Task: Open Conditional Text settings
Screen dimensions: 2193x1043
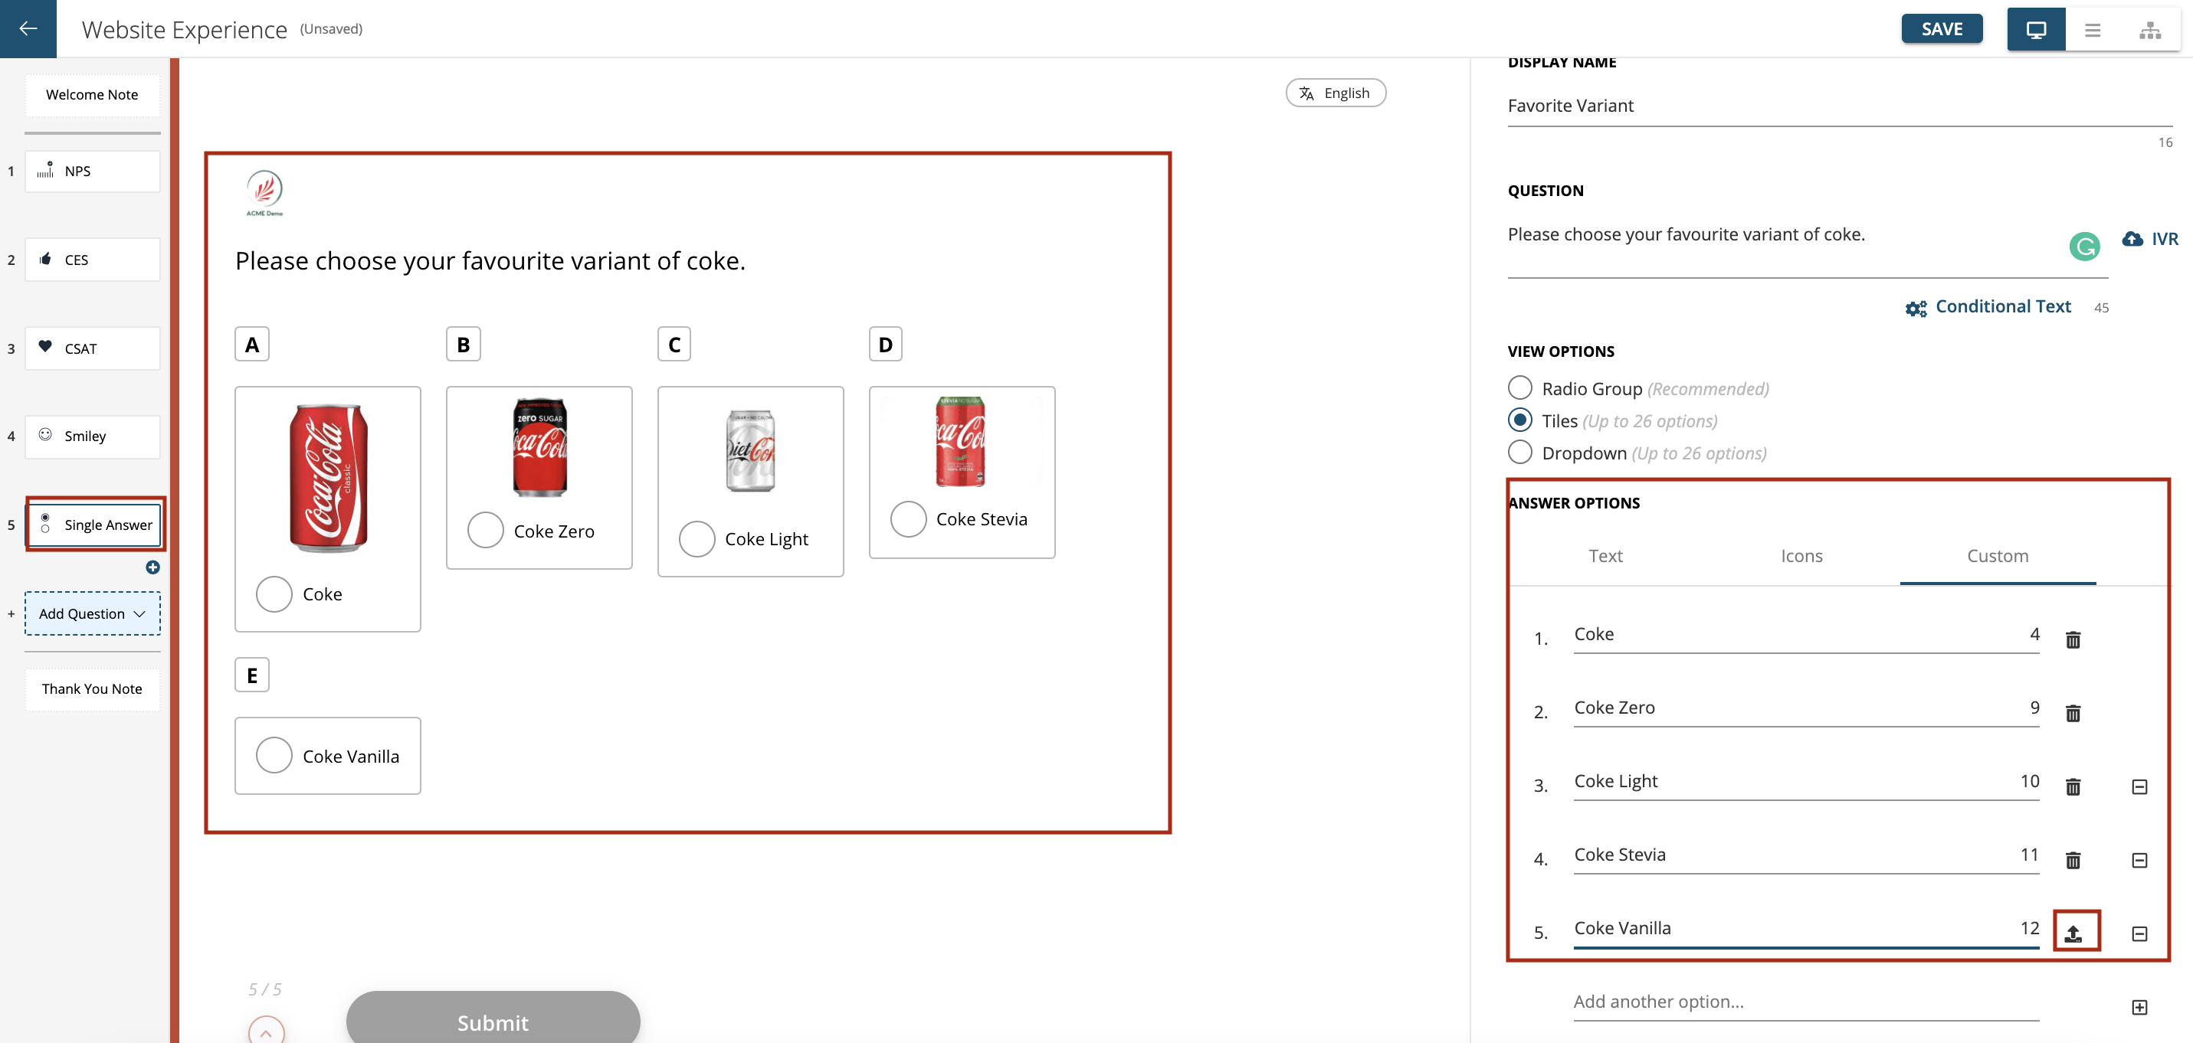Action: (1987, 307)
